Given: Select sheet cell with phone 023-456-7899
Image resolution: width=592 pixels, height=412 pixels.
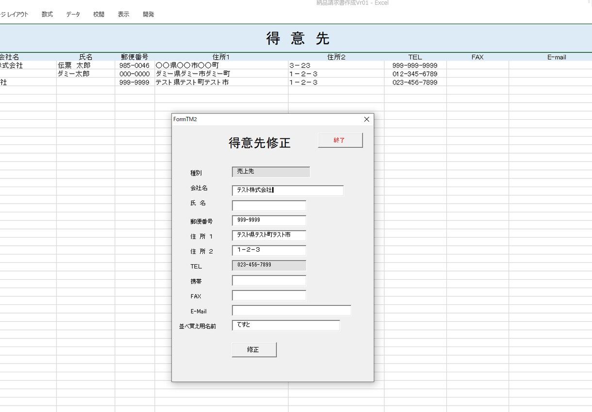Looking at the screenshot, I should [415, 82].
